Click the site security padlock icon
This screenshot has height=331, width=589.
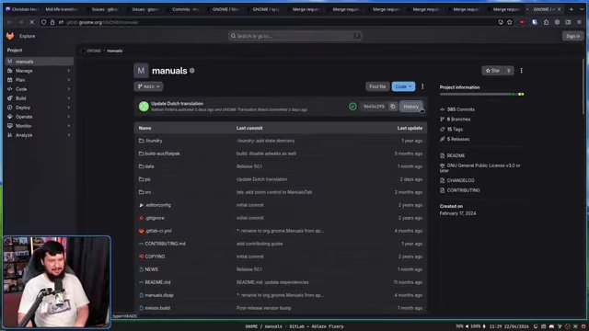[52, 22]
